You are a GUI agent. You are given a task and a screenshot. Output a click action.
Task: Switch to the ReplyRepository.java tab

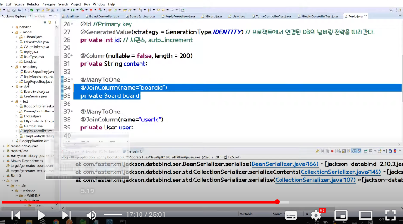[x=178, y=17]
